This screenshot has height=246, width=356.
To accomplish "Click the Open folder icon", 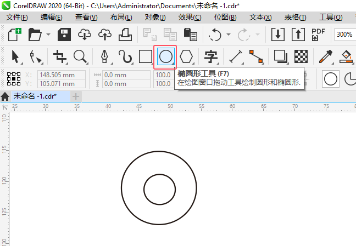I will point(35,35).
